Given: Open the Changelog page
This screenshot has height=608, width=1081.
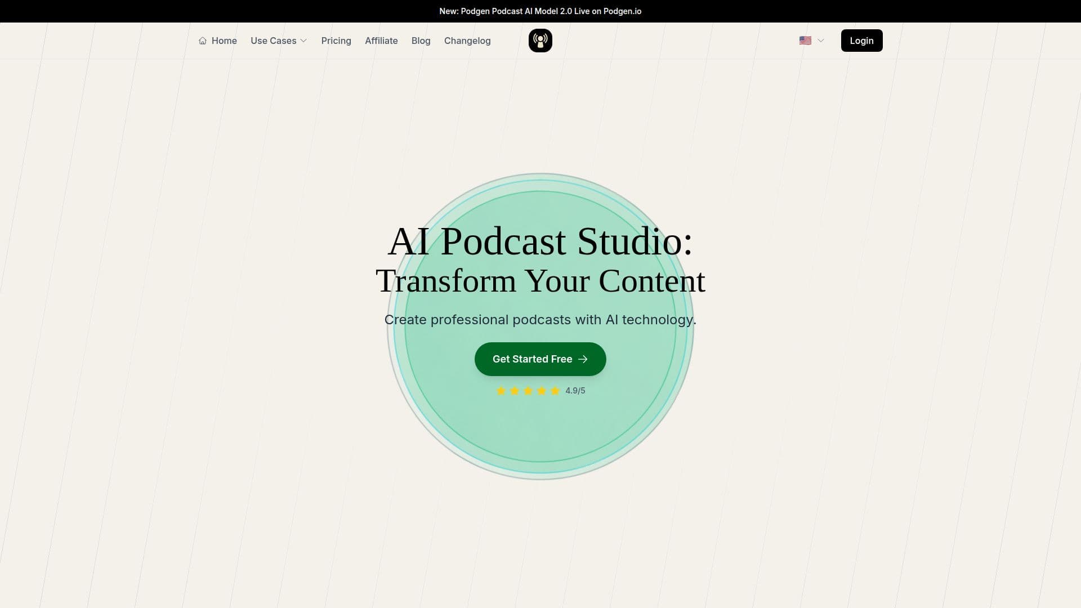Looking at the screenshot, I should 467,41.
